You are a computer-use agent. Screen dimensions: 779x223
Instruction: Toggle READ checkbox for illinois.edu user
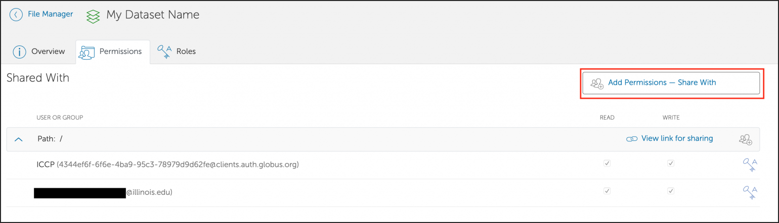(607, 191)
